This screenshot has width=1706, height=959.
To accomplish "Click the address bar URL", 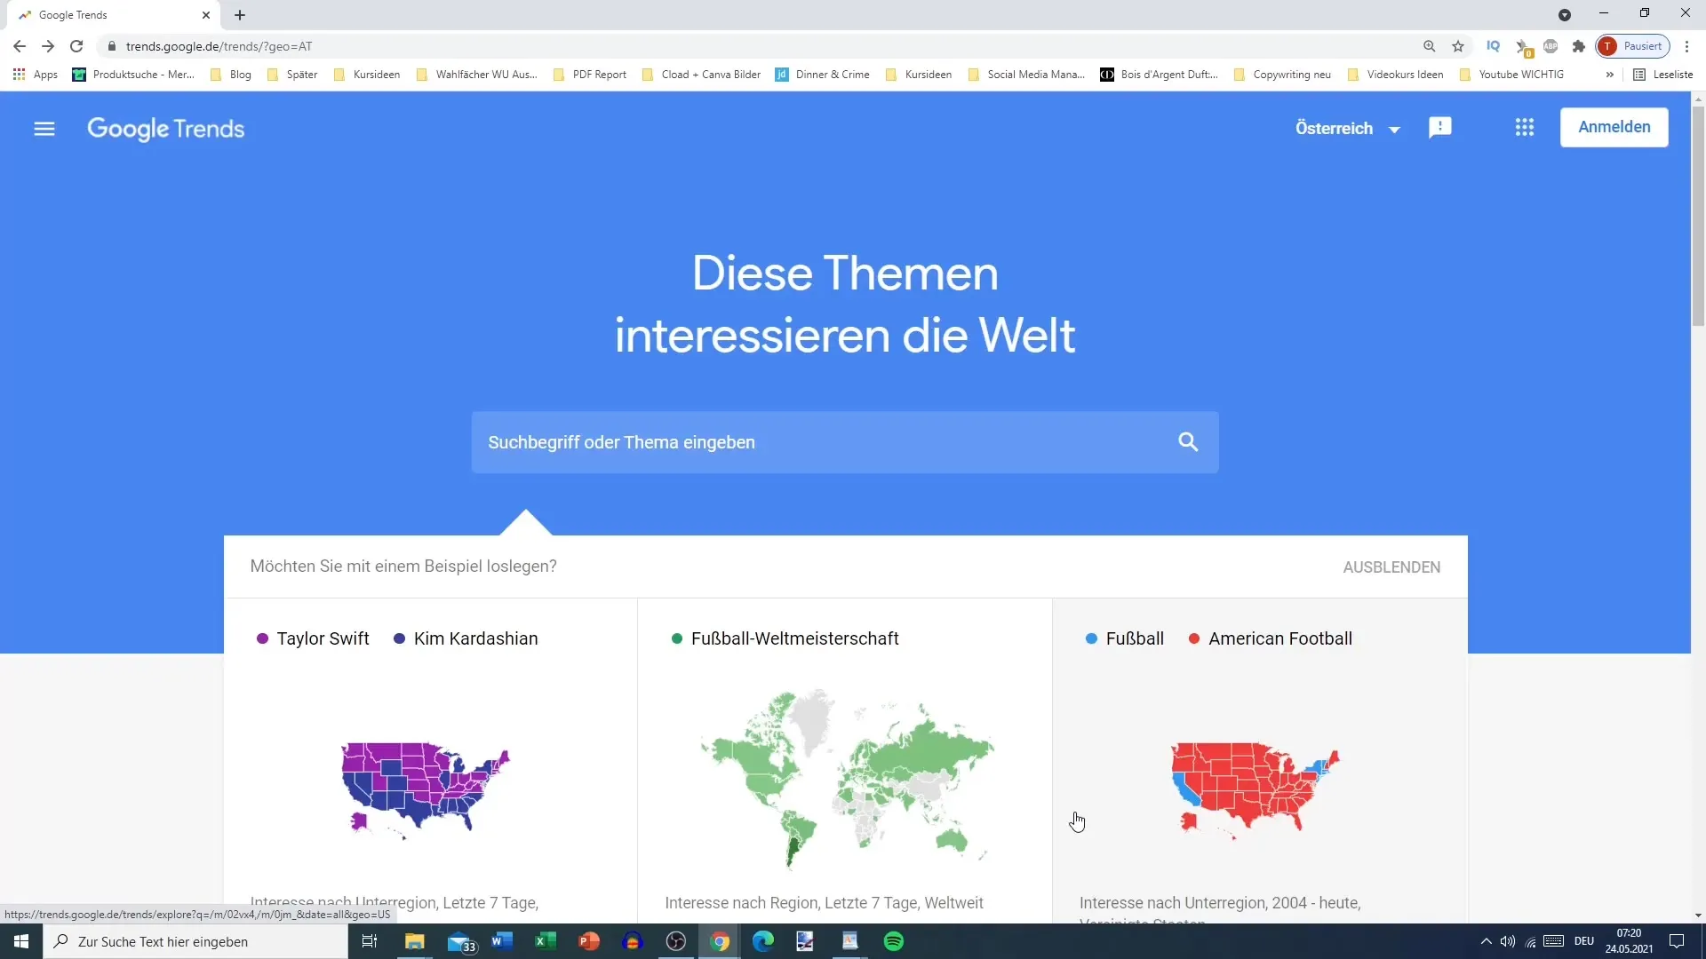I will [x=219, y=46].
